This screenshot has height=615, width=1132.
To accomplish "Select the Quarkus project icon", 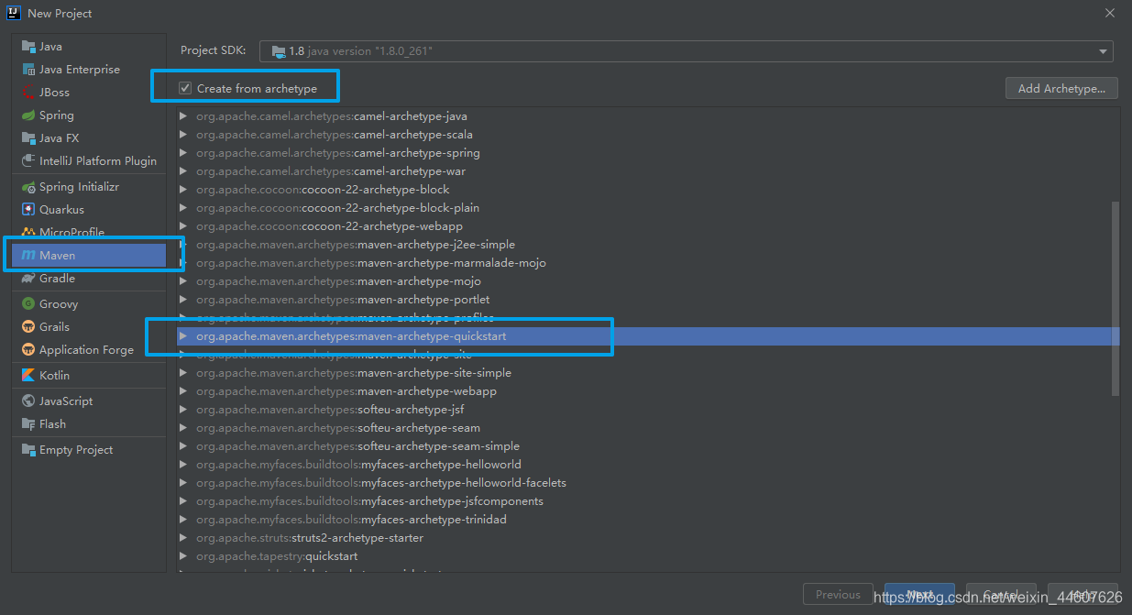I will (x=28, y=210).
